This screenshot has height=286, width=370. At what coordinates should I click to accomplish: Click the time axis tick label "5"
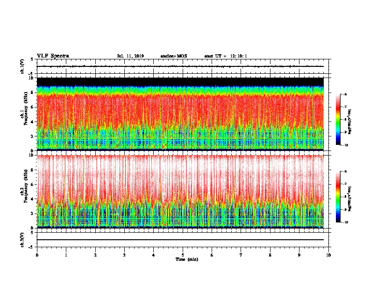click(183, 255)
